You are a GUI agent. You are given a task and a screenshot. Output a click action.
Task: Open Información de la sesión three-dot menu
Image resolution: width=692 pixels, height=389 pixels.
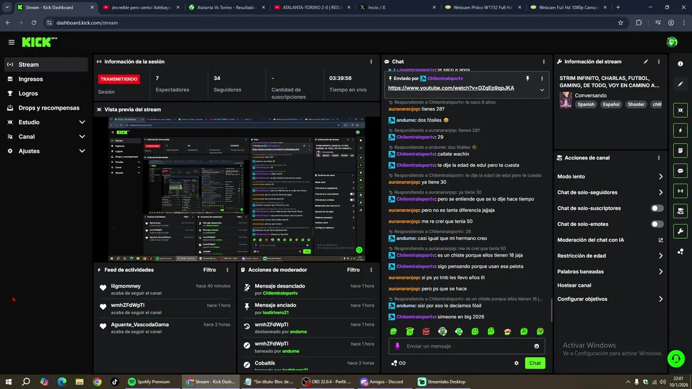click(x=371, y=62)
